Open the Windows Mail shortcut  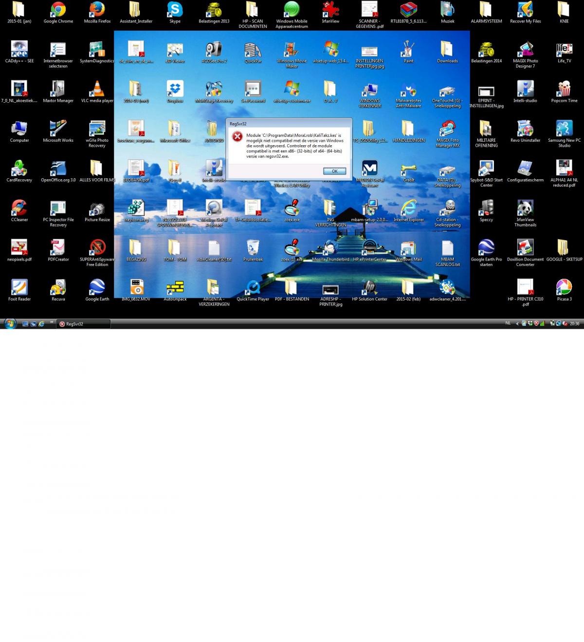pos(408,250)
